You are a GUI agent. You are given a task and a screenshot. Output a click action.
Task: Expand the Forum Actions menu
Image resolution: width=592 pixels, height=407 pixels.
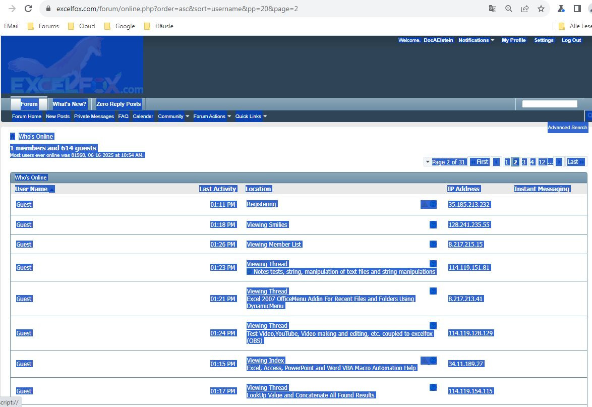[x=212, y=117]
